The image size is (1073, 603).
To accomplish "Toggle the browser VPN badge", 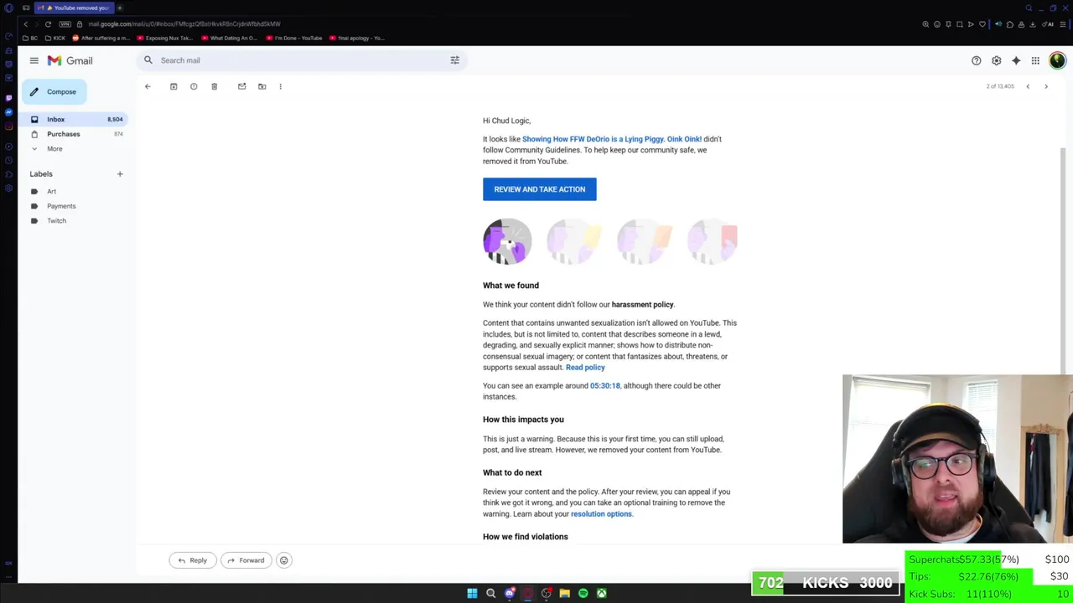I will (x=65, y=24).
